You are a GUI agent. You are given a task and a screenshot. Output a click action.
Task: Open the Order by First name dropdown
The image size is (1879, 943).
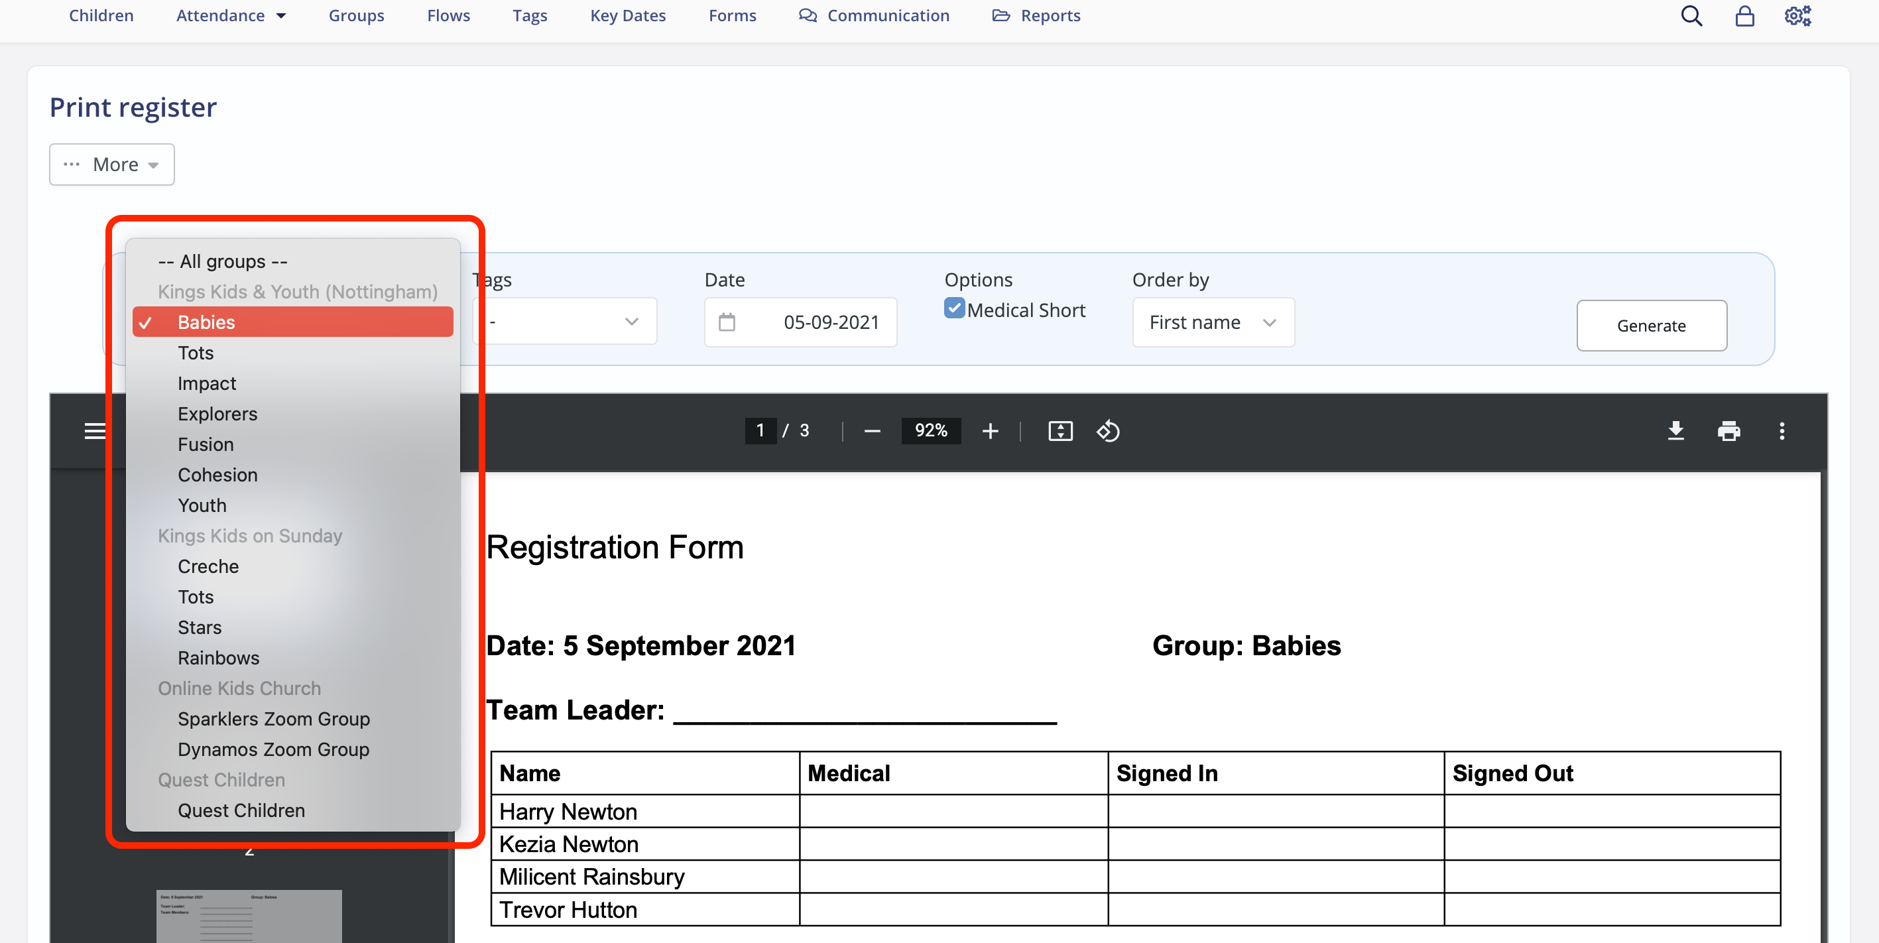[1212, 322]
